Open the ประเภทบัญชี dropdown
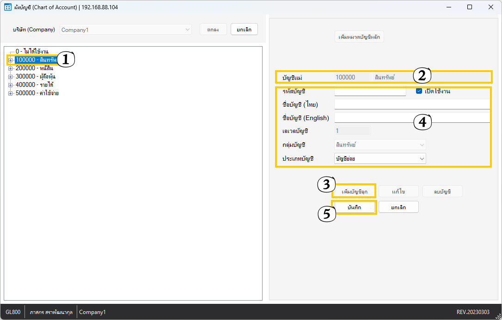502x320 pixels. pos(380,159)
